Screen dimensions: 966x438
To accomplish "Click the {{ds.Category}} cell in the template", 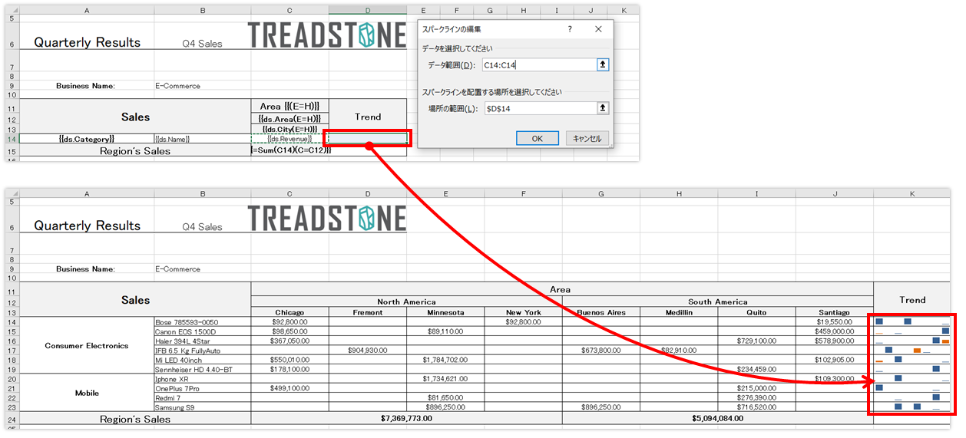I will point(86,139).
